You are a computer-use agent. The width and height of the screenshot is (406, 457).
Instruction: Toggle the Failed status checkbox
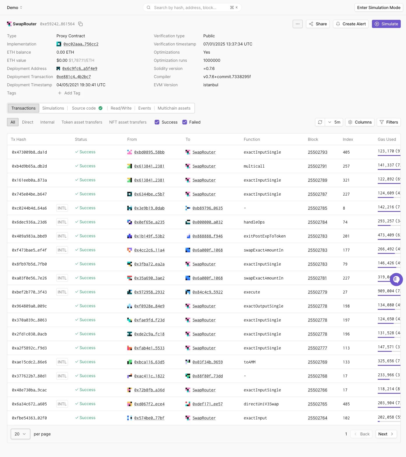tap(185, 122)
